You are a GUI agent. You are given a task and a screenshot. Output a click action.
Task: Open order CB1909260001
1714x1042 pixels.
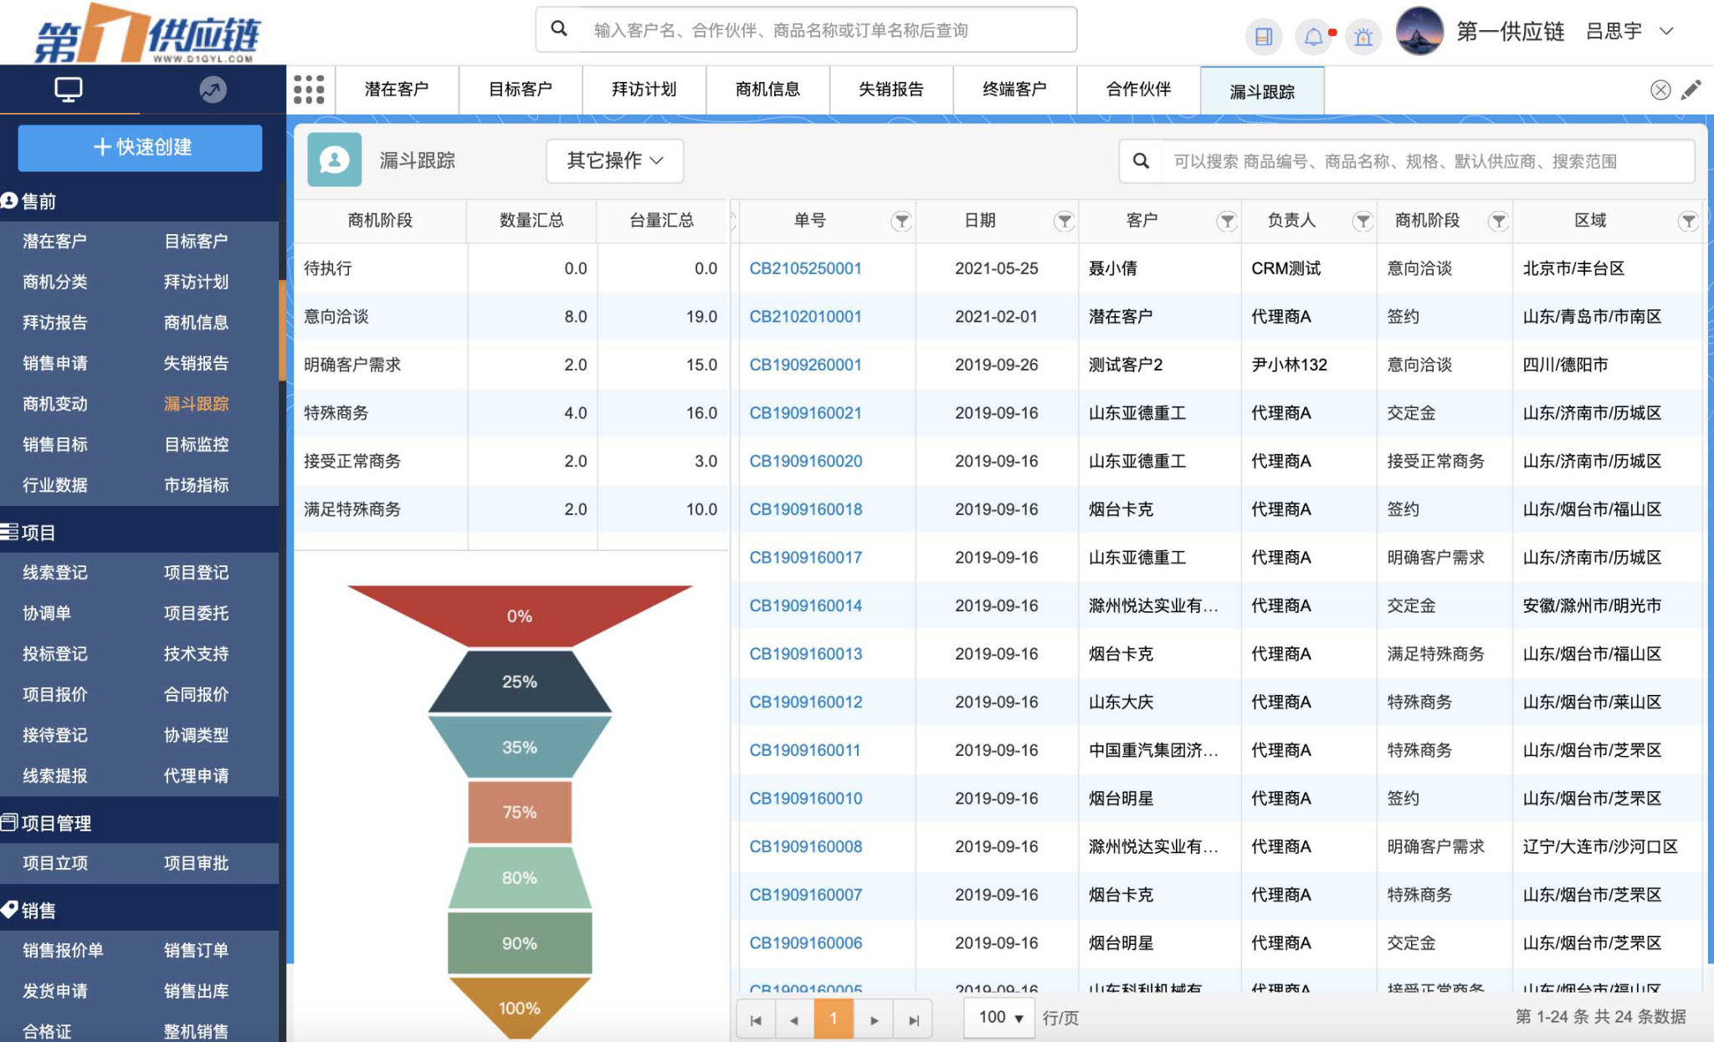tap(805, 365)
